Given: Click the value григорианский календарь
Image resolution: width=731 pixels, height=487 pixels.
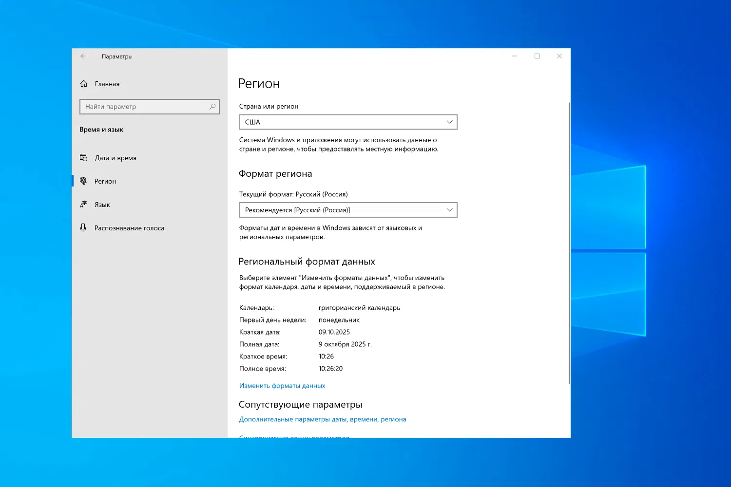Looking at the screenshot, I should coord(359,308).
